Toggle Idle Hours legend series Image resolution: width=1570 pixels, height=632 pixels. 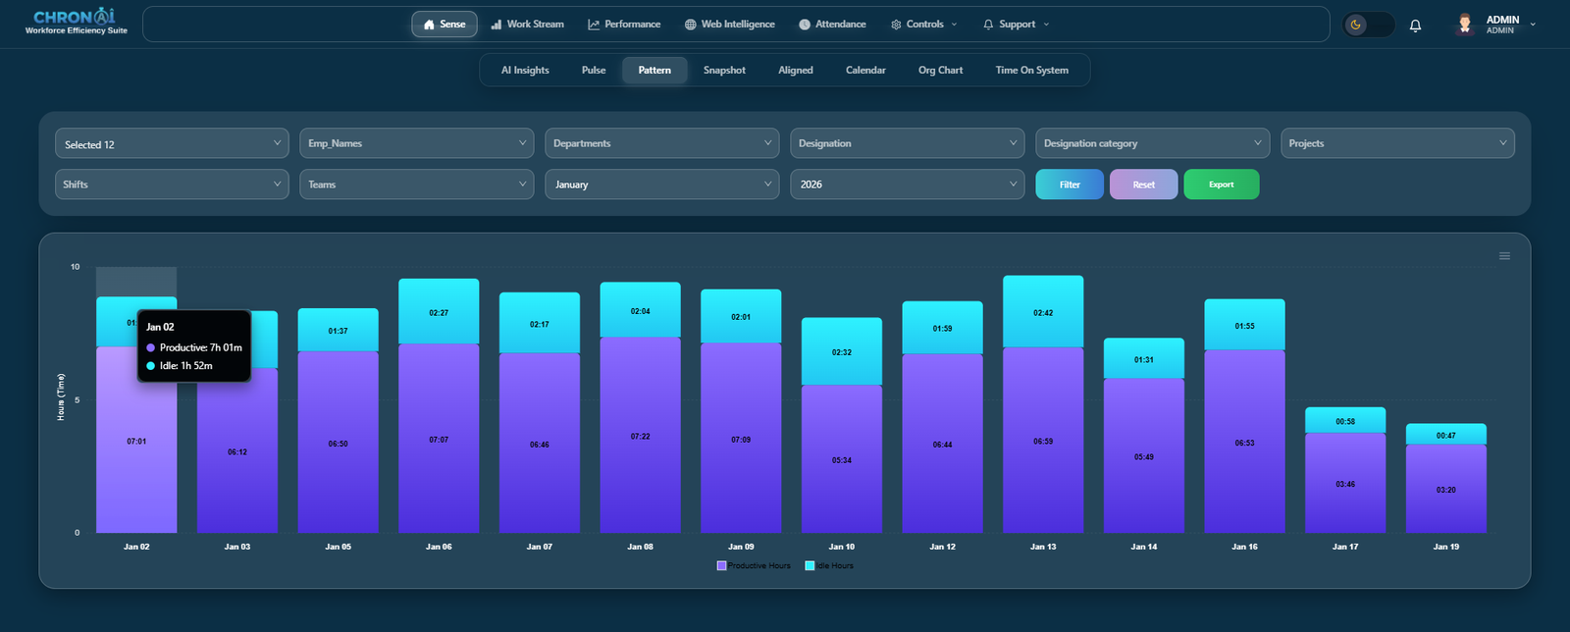(829, 566)
